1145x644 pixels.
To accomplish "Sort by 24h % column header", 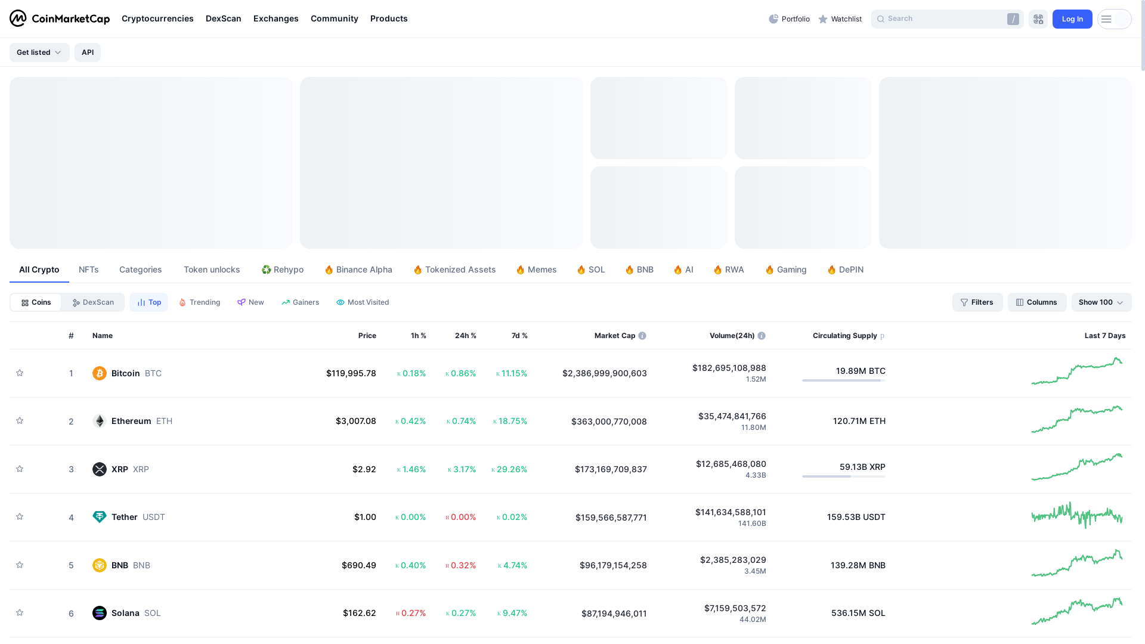I will click(x=466, y=336).
